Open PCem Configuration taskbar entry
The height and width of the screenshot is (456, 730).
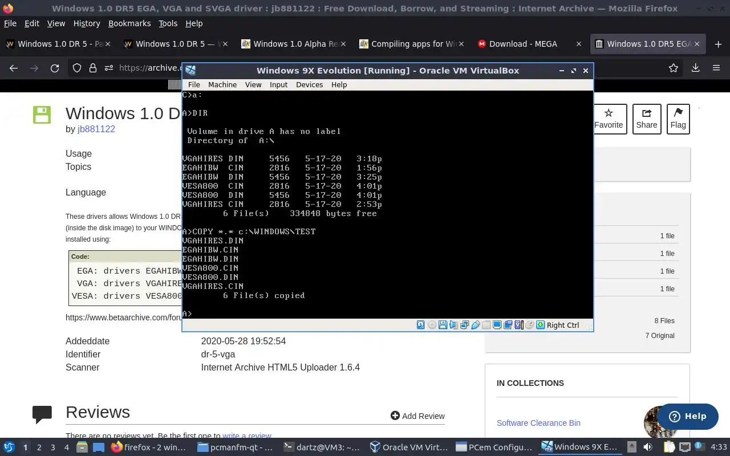coord(493,447)
